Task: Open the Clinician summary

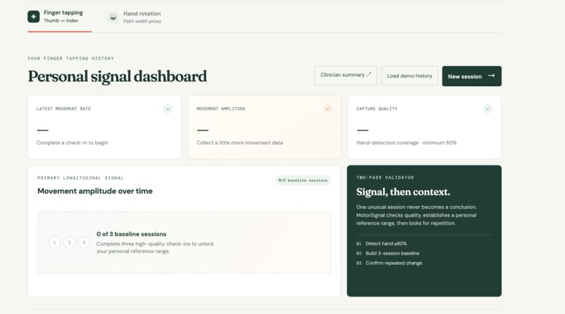Action: [346, 75]
